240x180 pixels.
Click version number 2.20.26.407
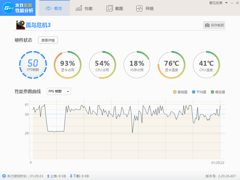coord(227,176)
